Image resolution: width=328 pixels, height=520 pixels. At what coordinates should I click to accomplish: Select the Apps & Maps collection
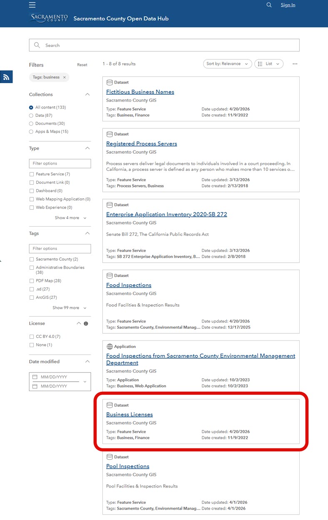pyautogui.click(x=31, y=132)
